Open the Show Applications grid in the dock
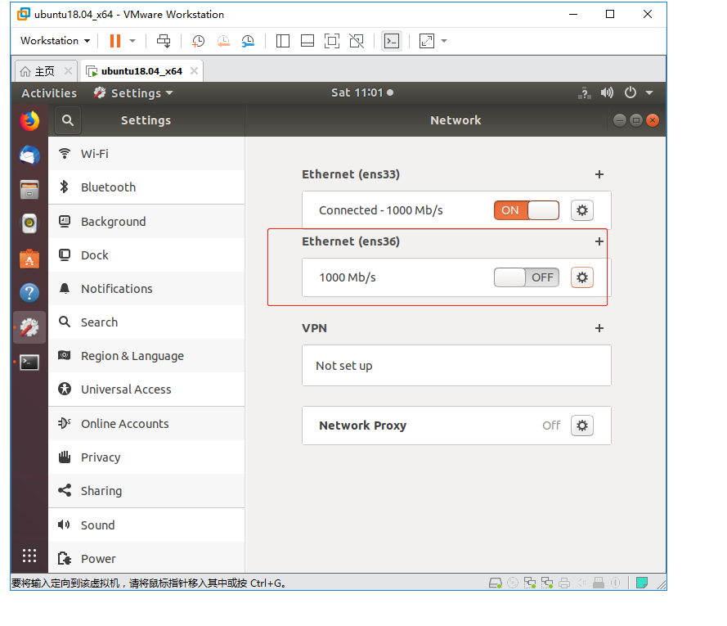The width and height of the screenshot is (727, 626). click(x=29, y=556)
